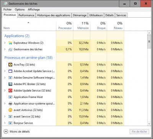Select the printer spooler application icon

10,103
